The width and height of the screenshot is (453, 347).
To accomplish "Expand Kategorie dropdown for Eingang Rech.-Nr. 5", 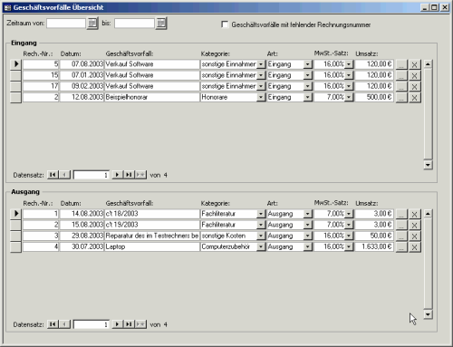I will click(261, 64).
